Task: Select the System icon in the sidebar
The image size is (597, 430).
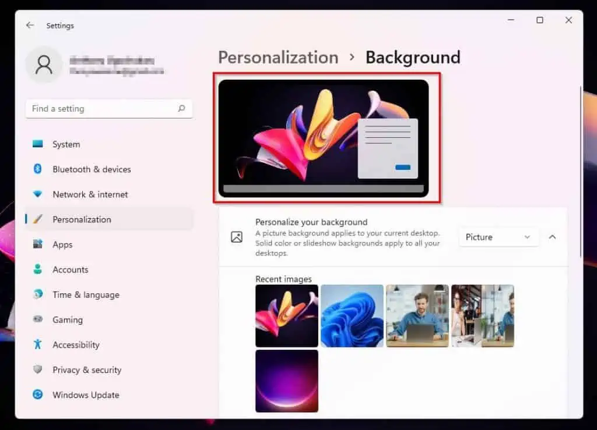Action: click(x=38, y=144)
